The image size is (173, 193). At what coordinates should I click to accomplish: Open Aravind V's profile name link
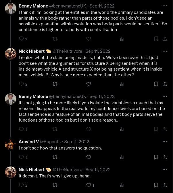click(x=29, y=141)
